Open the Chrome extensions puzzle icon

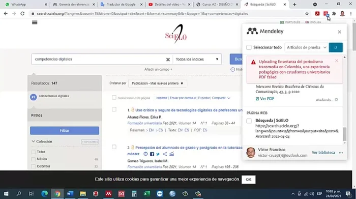tap(334, 14)
